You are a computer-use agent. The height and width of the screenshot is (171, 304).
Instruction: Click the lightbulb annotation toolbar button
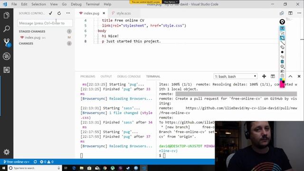tap(282, 22)
